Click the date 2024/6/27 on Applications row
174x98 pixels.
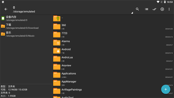(169, 77)
